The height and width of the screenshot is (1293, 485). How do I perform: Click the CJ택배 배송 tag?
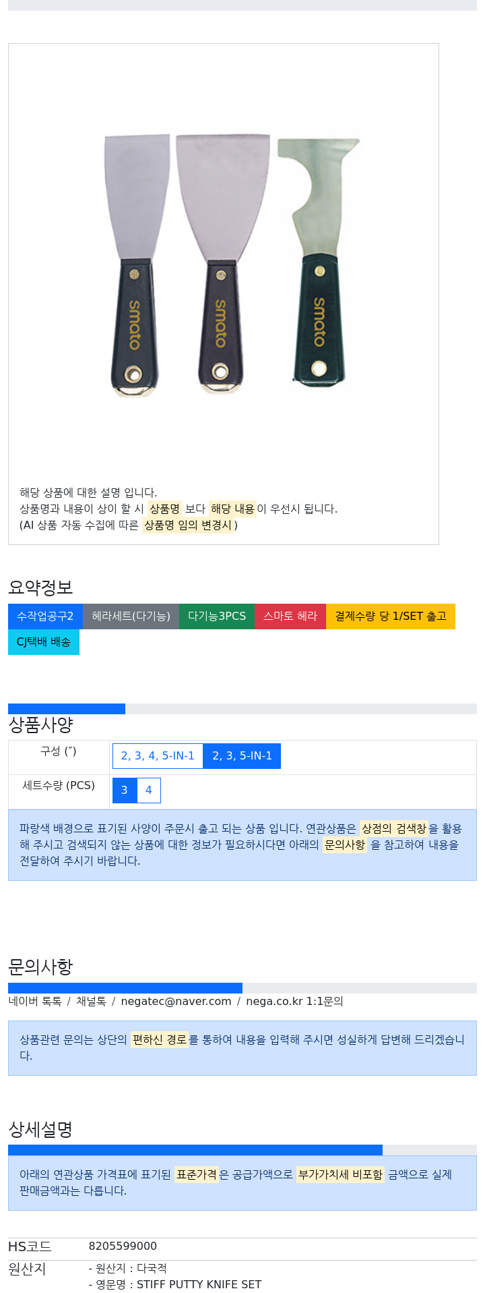[44, 642]
